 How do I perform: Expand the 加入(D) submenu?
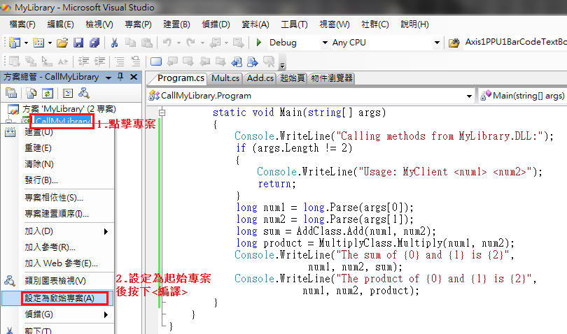106,231
